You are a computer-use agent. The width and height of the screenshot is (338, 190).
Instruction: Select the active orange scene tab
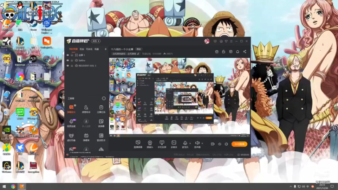73,49
